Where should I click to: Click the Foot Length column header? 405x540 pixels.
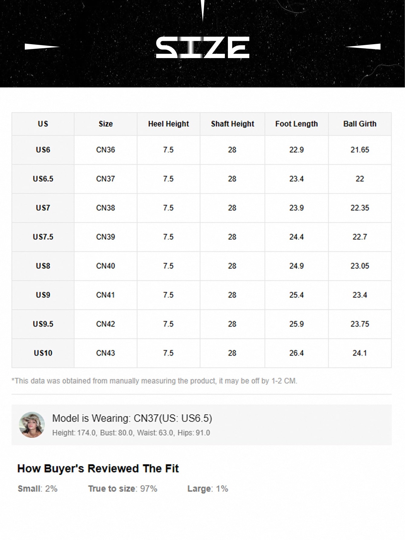tap(296, 124)
